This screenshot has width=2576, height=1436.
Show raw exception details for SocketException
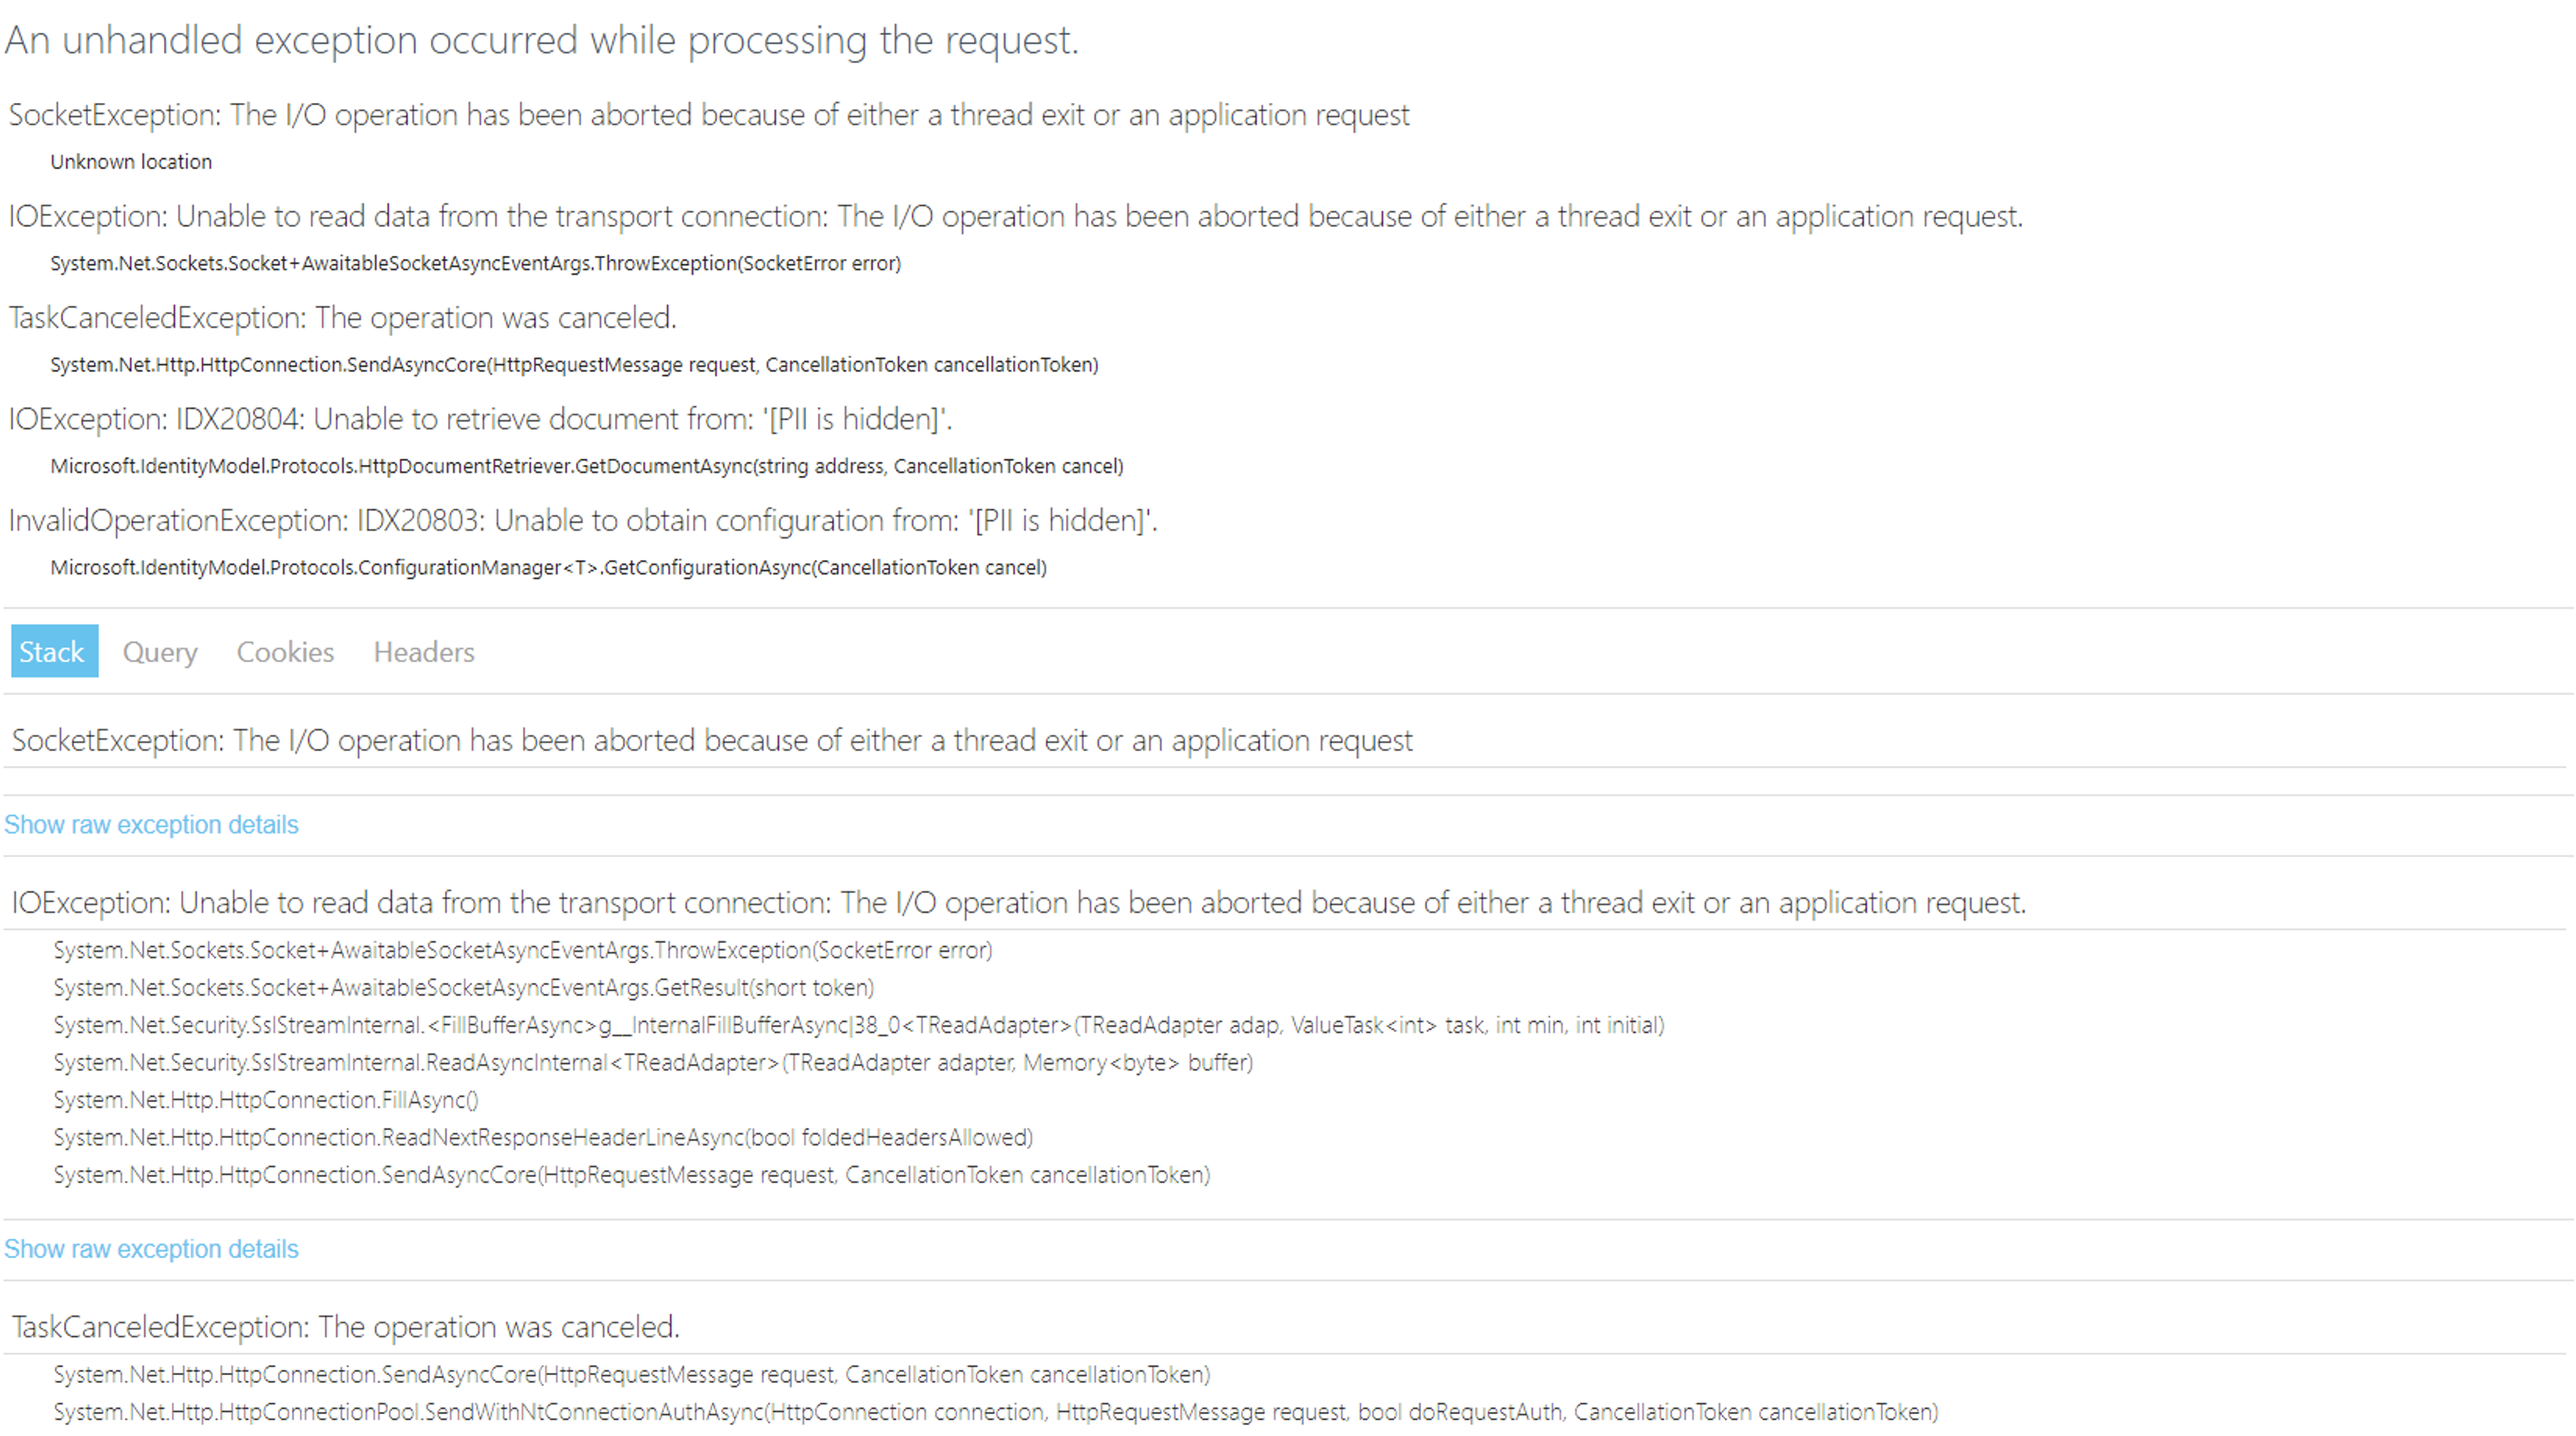[151, 825]
